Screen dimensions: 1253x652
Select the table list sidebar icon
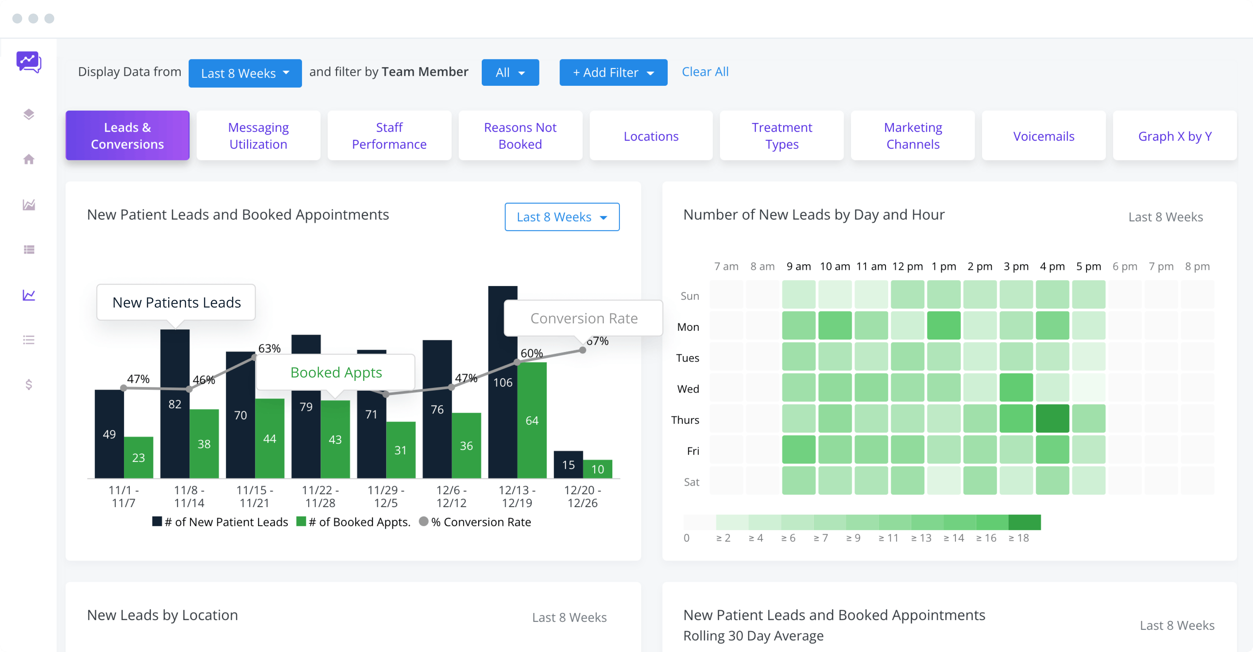tap(29, 249)
